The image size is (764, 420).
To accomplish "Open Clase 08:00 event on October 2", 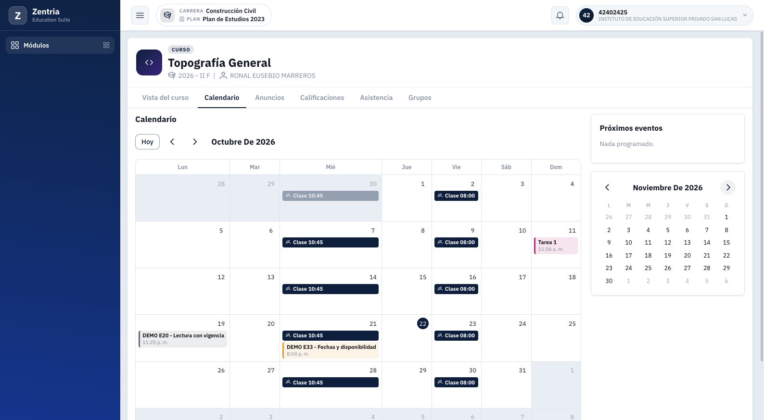I will click(456, 196).
